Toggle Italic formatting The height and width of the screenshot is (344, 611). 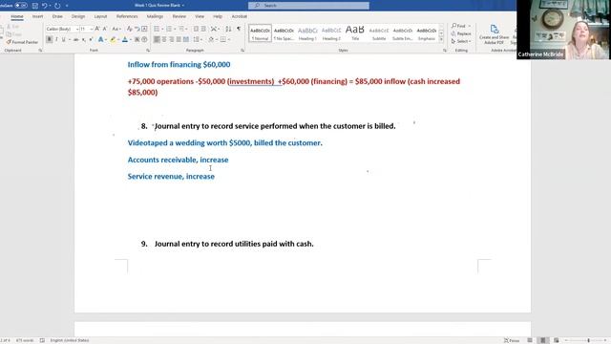(57, 39)
